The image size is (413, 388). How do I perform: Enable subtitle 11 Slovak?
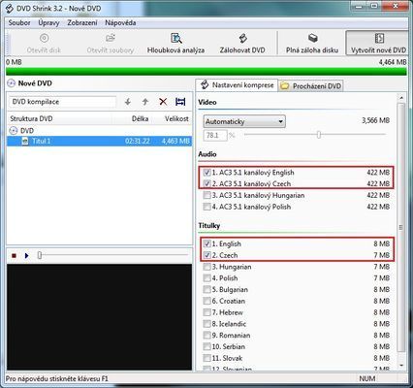tap(206, 358)
